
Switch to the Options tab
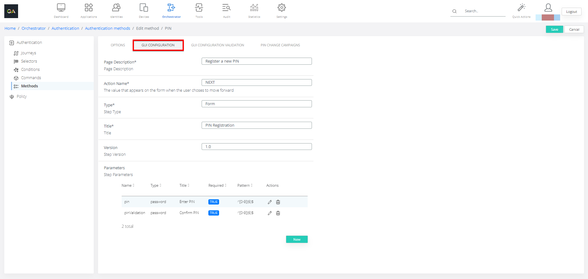point(118,45)
